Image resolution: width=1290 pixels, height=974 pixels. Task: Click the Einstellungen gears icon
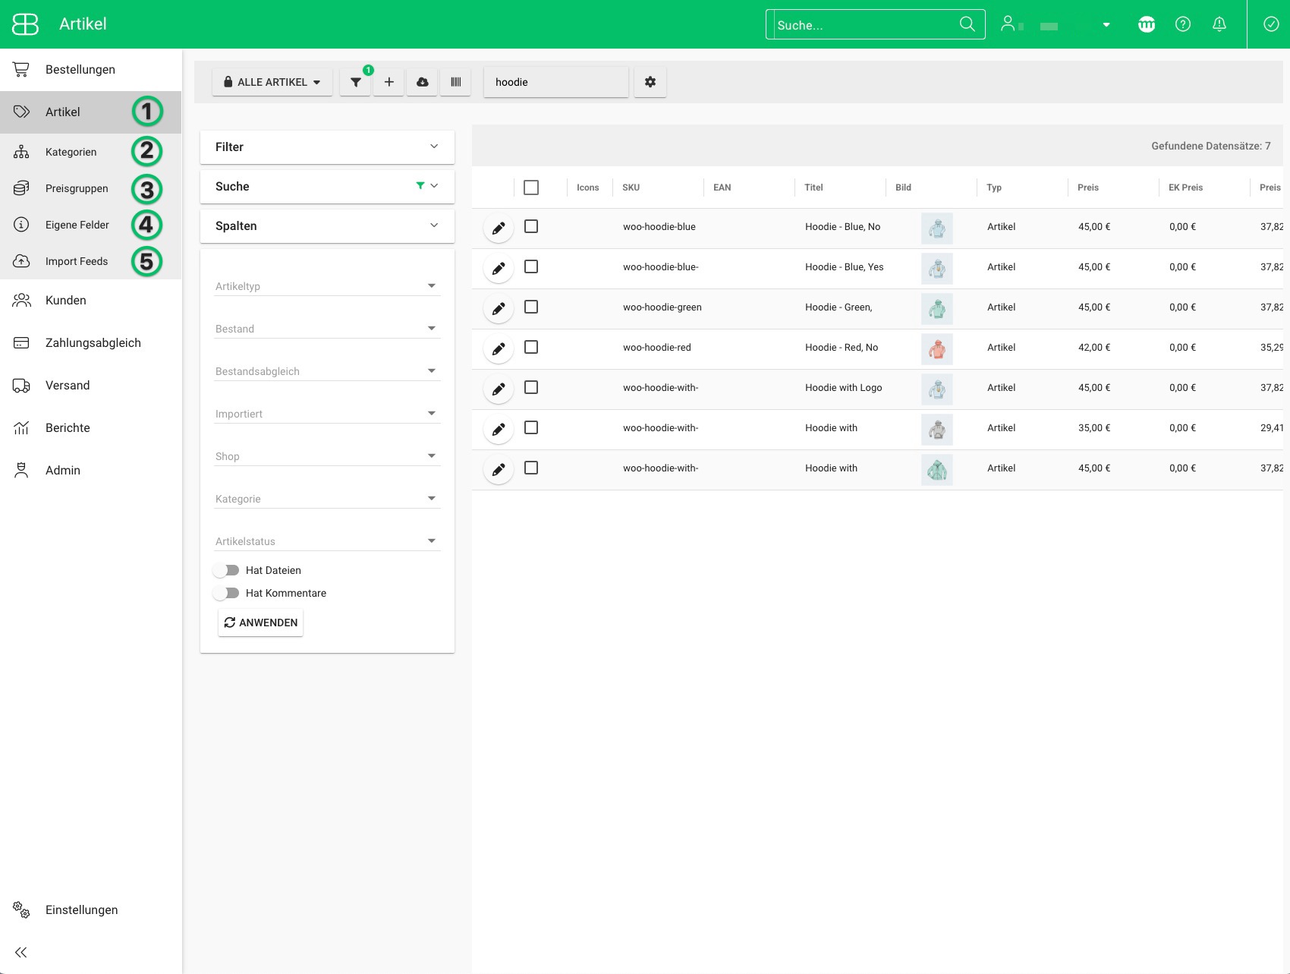[21, 909]
